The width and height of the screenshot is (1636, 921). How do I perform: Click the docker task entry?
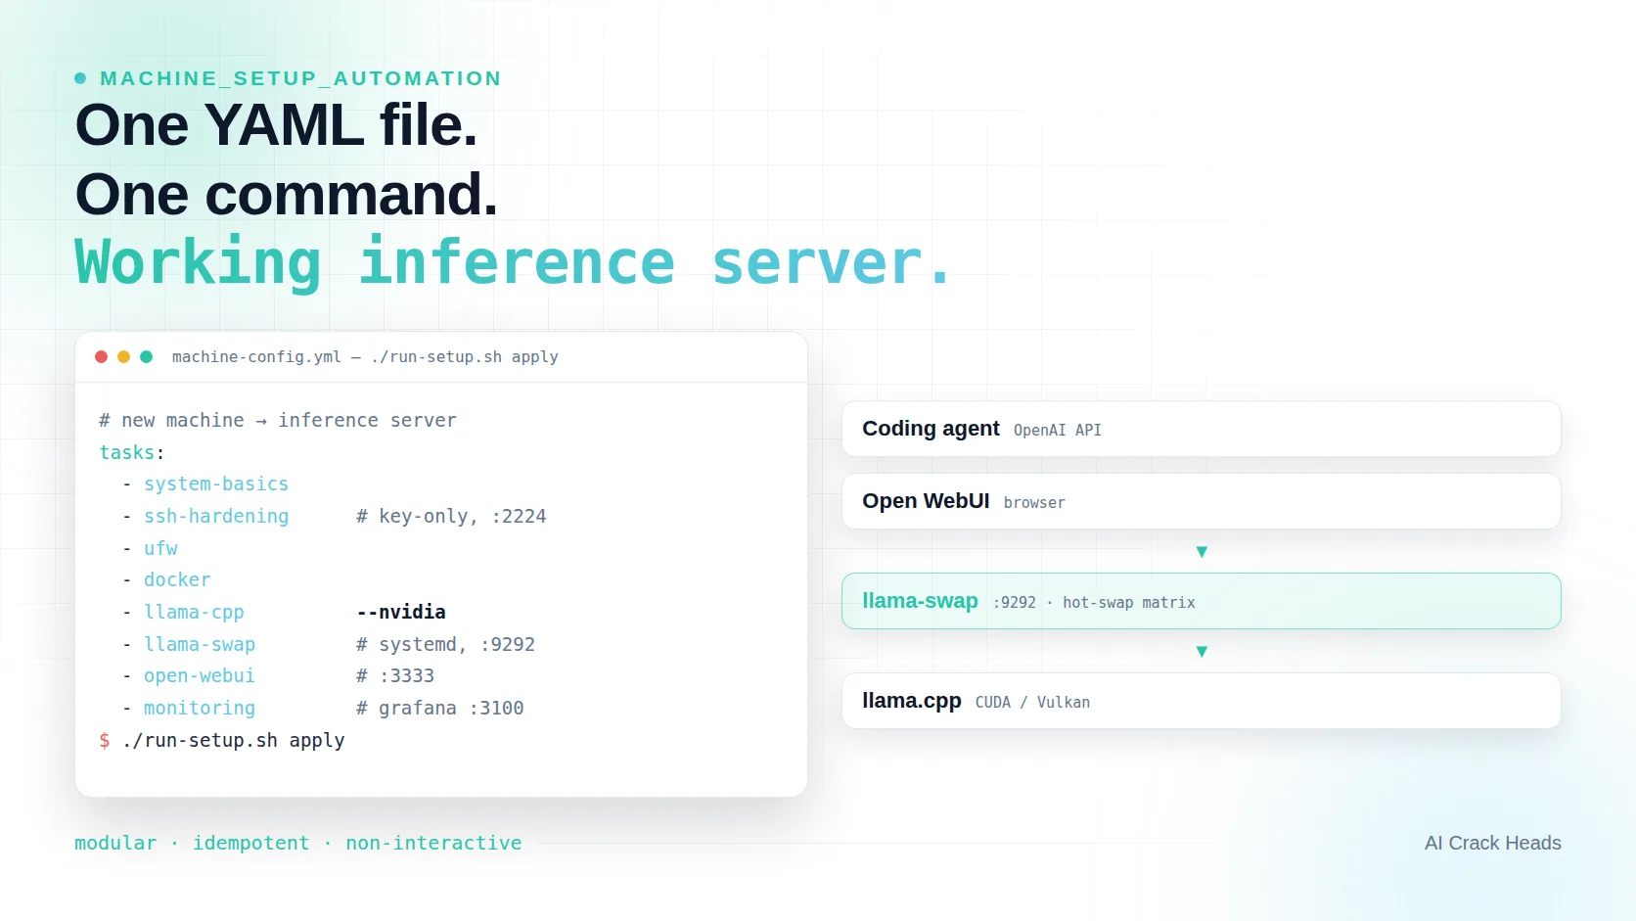(x=177, y=579)
